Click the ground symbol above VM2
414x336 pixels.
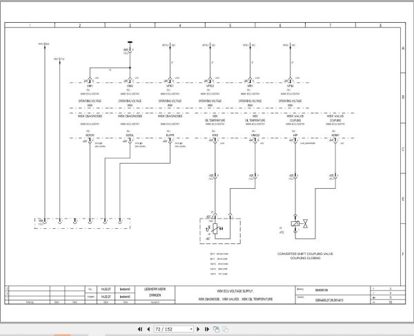[x=130, y=42]
